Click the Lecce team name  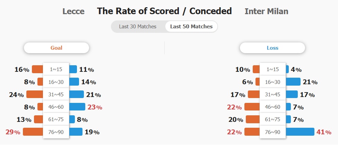click(73, 11)
